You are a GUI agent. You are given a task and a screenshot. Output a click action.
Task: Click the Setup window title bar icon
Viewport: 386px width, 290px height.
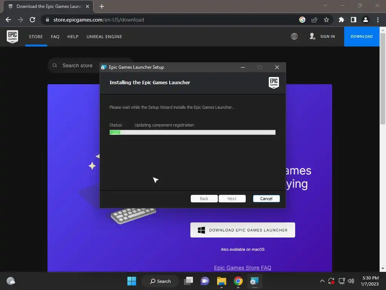tap(104, 67)
